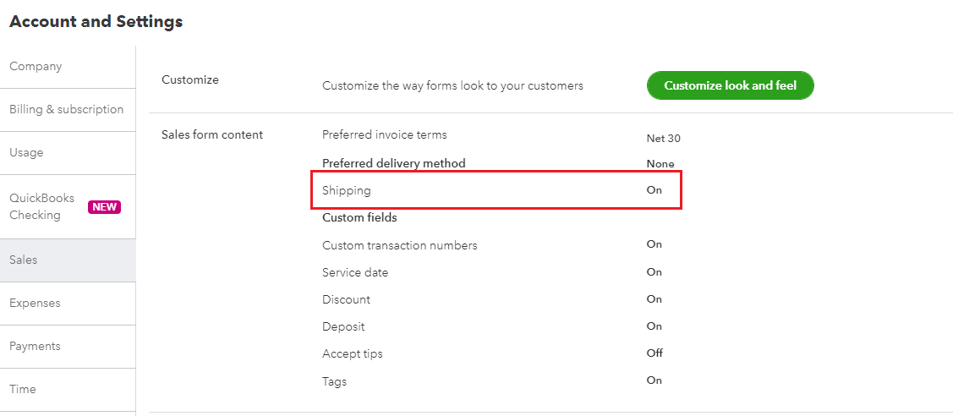Open the Company settings tab
Screen dimensions: 953x416
tap(36, 67)
